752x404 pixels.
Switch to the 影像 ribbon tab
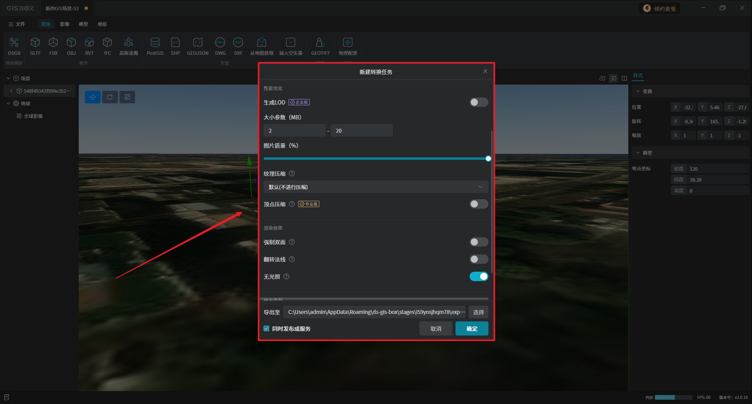pyautogui.click(x=65, y=24)
